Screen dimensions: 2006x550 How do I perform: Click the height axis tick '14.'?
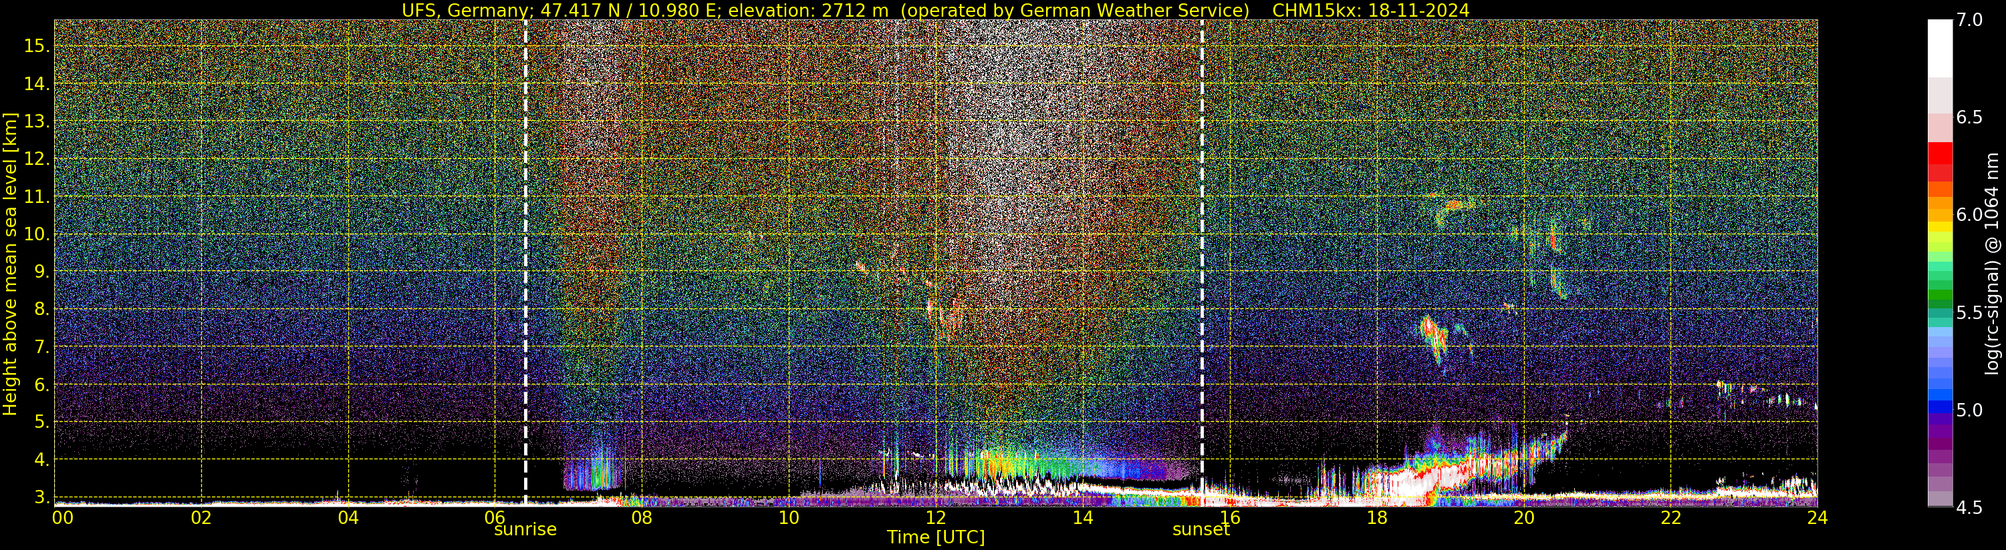click(37, 84)
